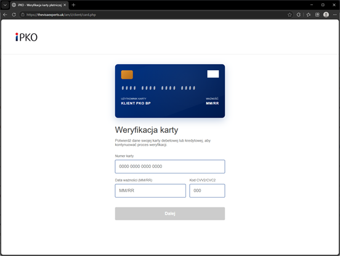This screenshot has height=256, width=340.
Task: Click the blue card preview image
Action: click(x=170, y=91)
